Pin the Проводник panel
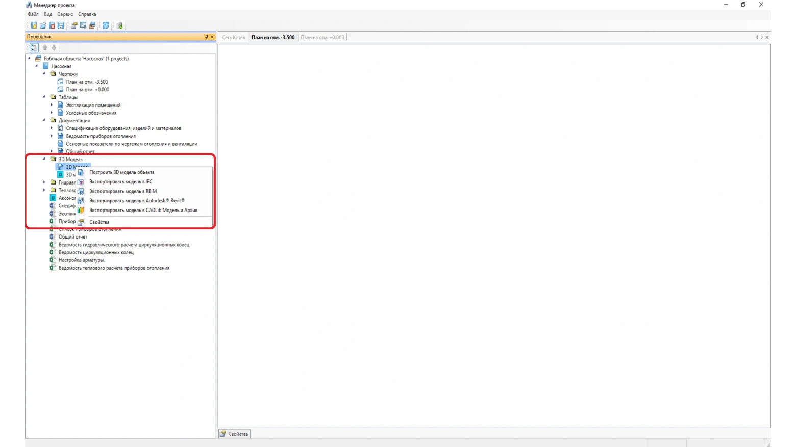 pyautogui.click(x=206, y=37)
